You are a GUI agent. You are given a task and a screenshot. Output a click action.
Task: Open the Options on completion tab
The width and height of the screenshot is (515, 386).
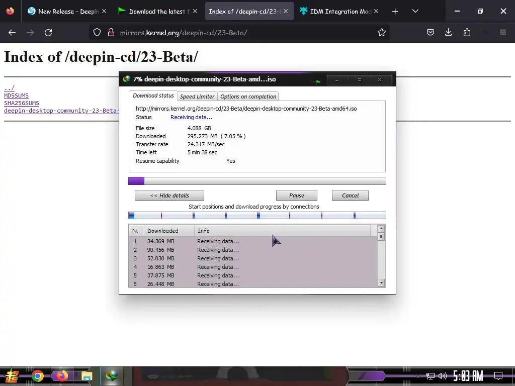248,96
